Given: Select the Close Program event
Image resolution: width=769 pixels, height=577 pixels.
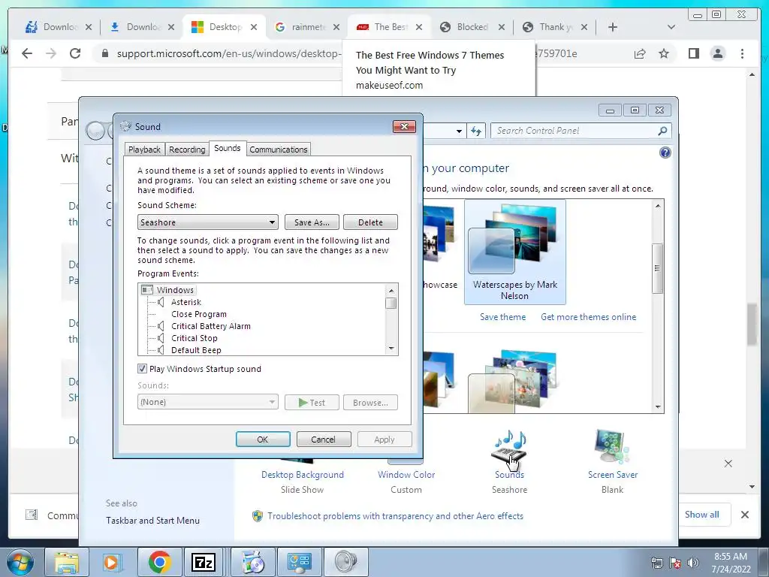Looking at the screenshot, I should (x=198, y=314).
